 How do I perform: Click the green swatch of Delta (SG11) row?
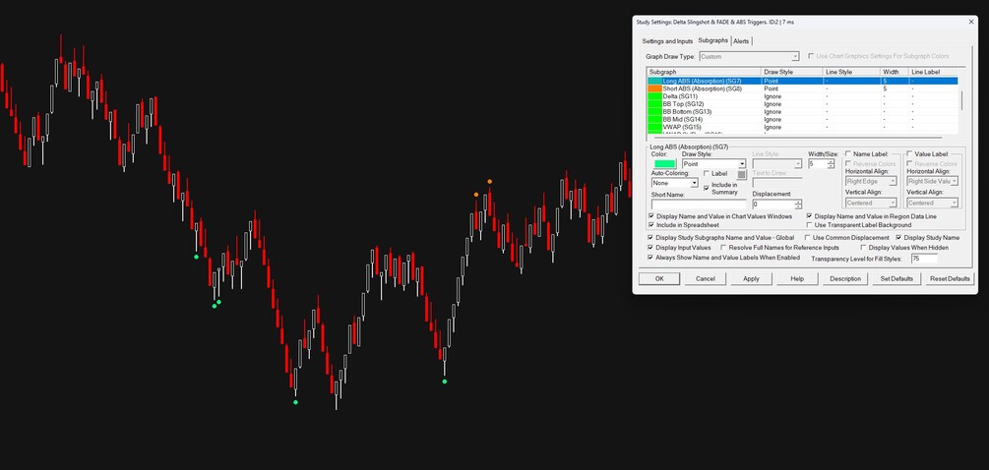pos(654,96)
